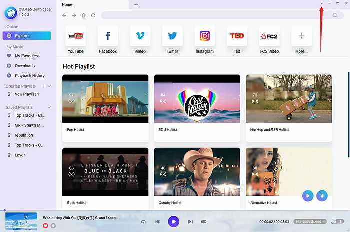This screenshot has height=232, width=350.
Task: Toggle repeat mode in player bar
Action: pyautogui.click(x=143, y=221)
